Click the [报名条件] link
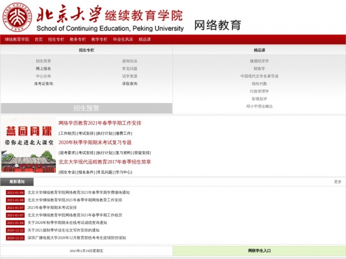 [86, 172]
